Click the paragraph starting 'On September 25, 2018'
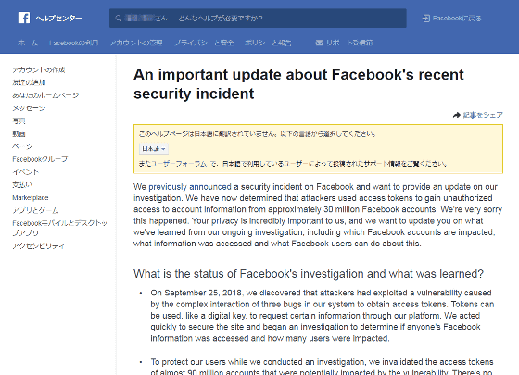The image size is (519, 375). point(323,316)
